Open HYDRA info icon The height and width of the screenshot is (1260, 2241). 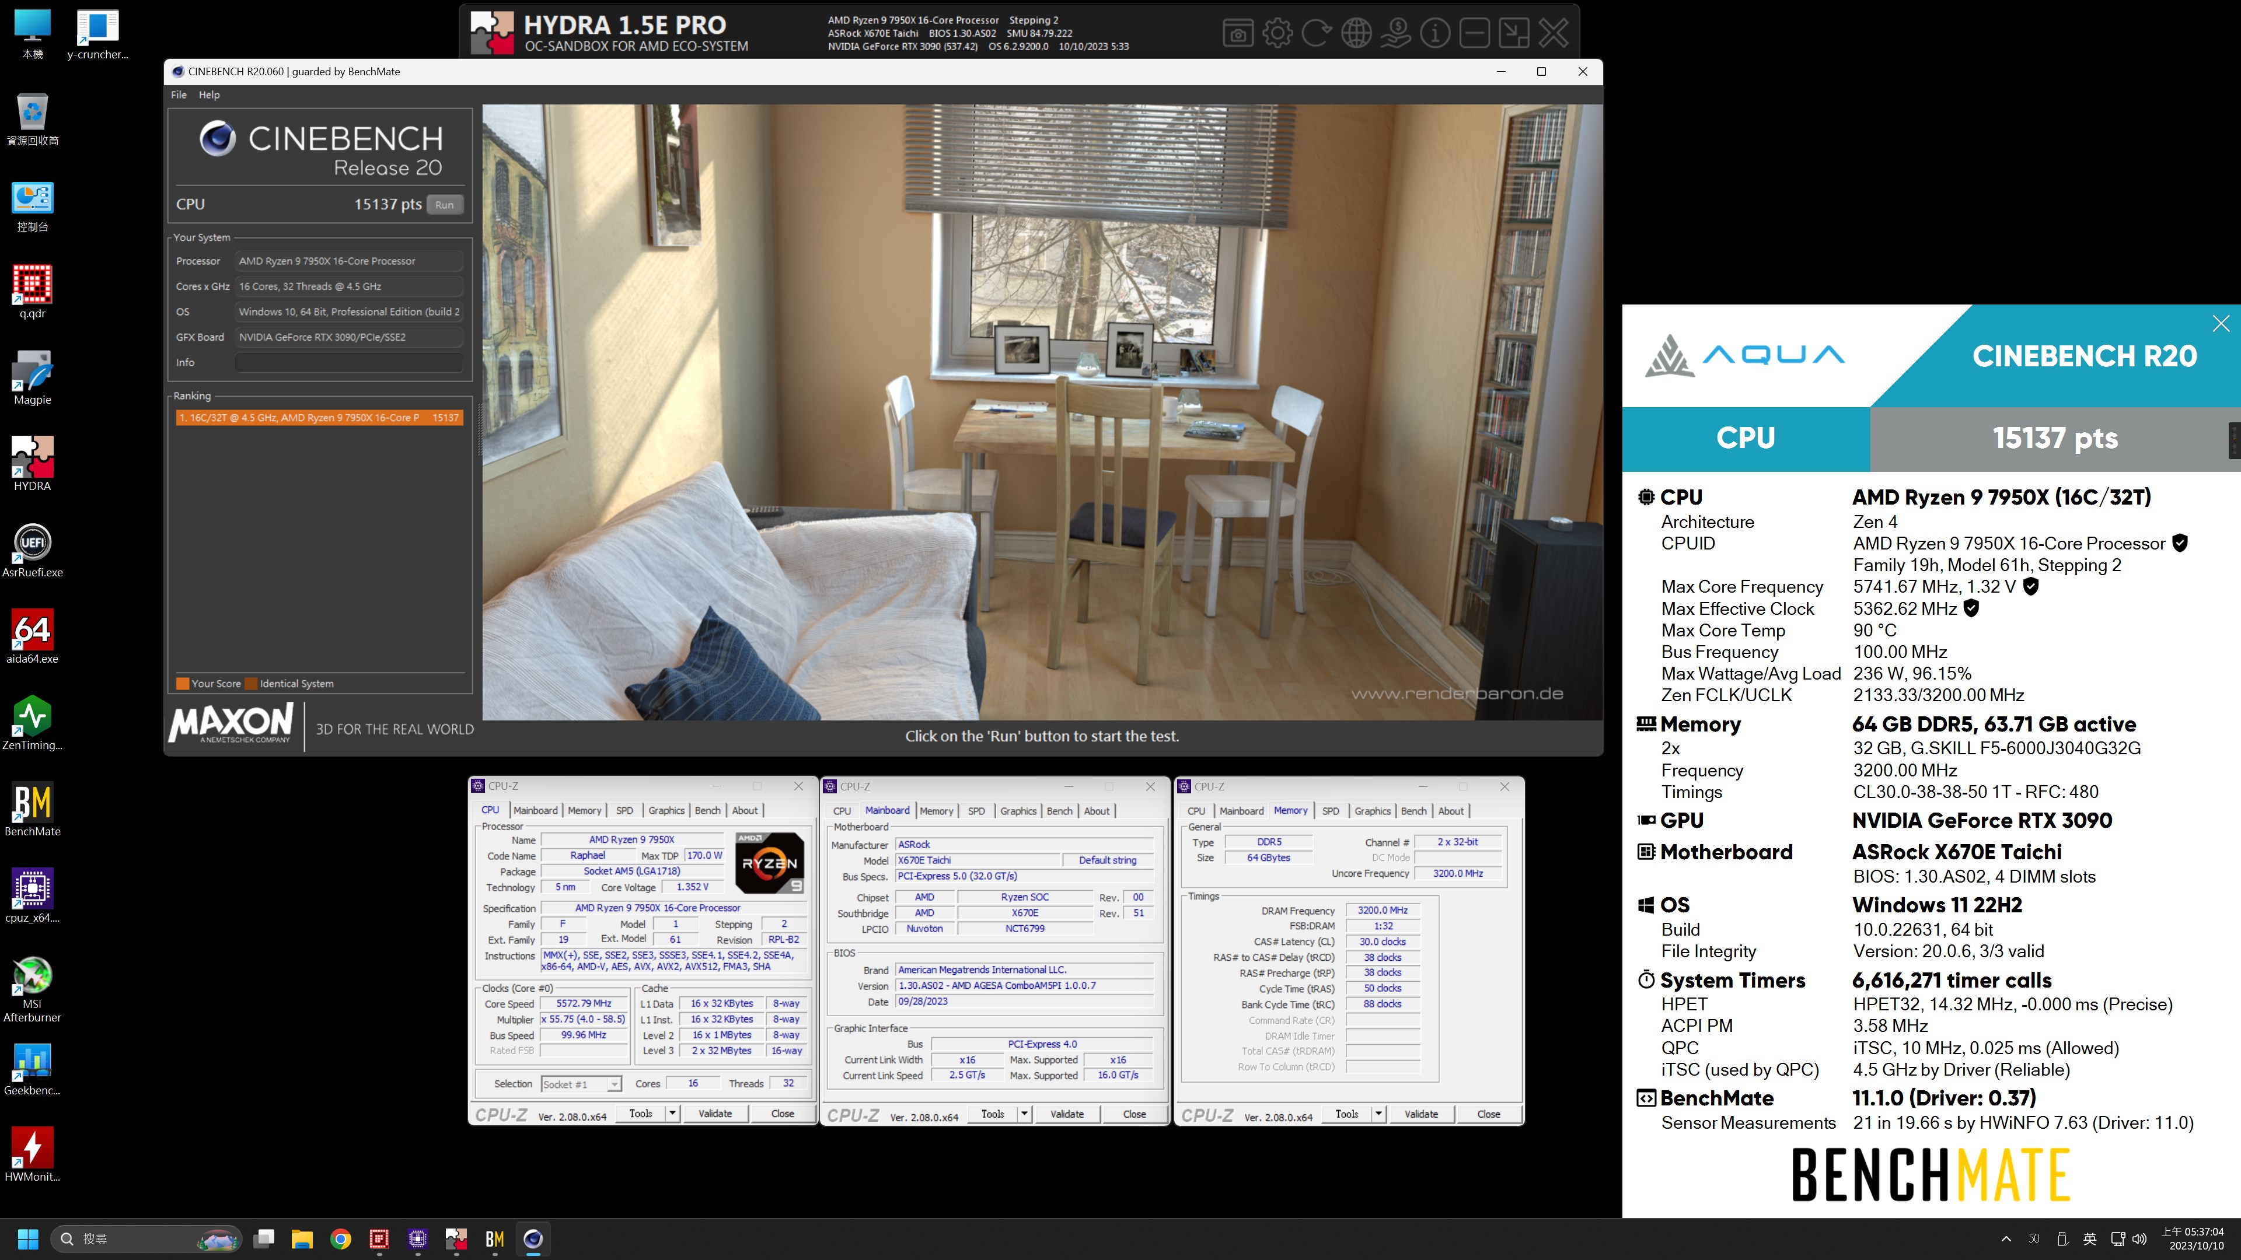[x=1434, y=33]
